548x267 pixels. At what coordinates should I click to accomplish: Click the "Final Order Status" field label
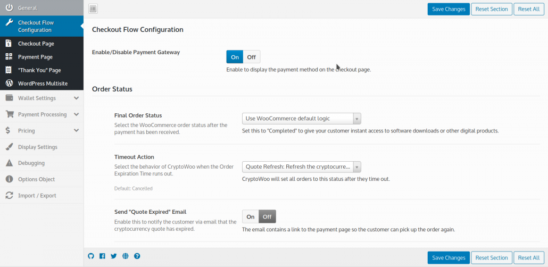[x=138, y=115]
